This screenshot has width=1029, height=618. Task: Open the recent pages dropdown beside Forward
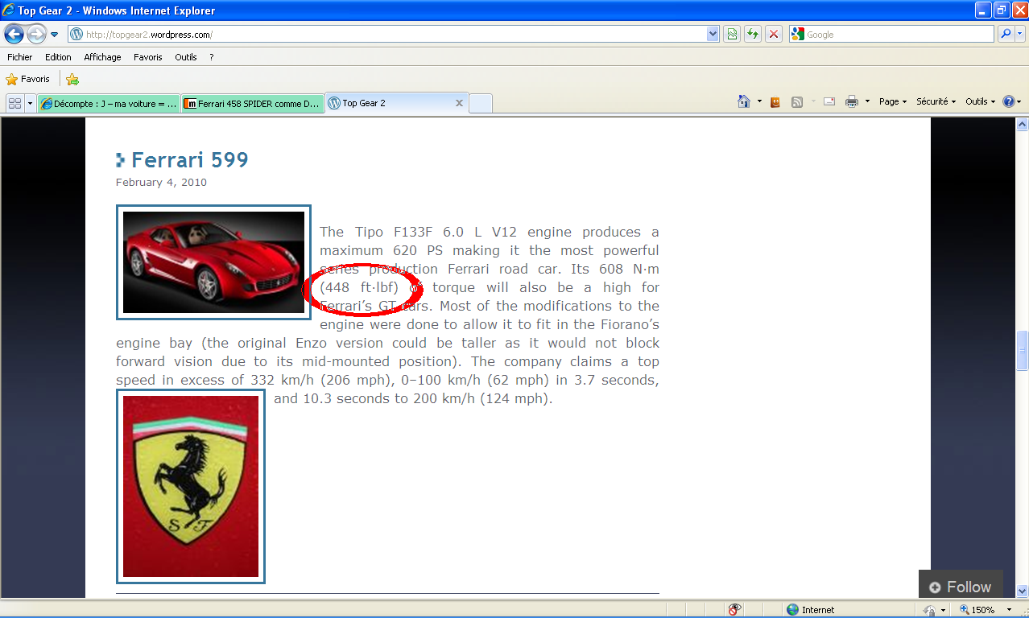pos(54,35)
